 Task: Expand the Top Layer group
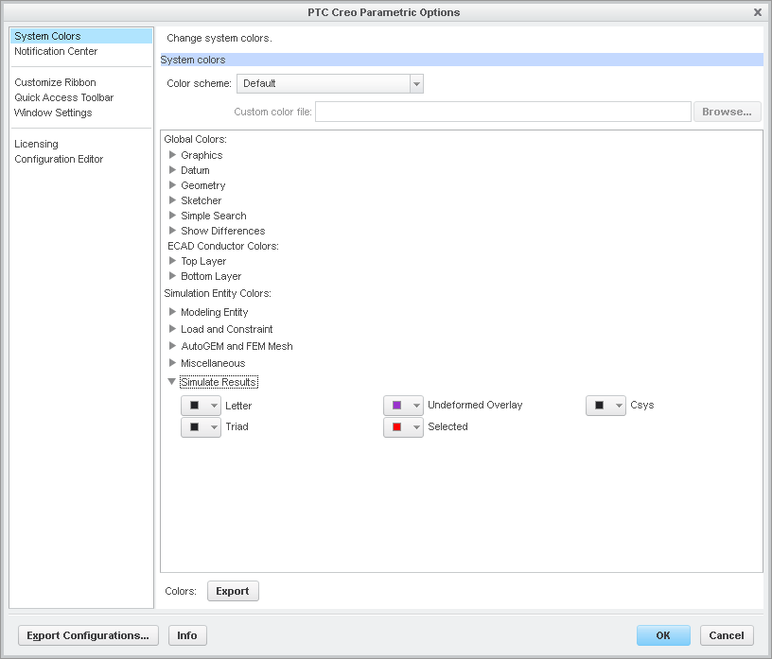point(172,260)
